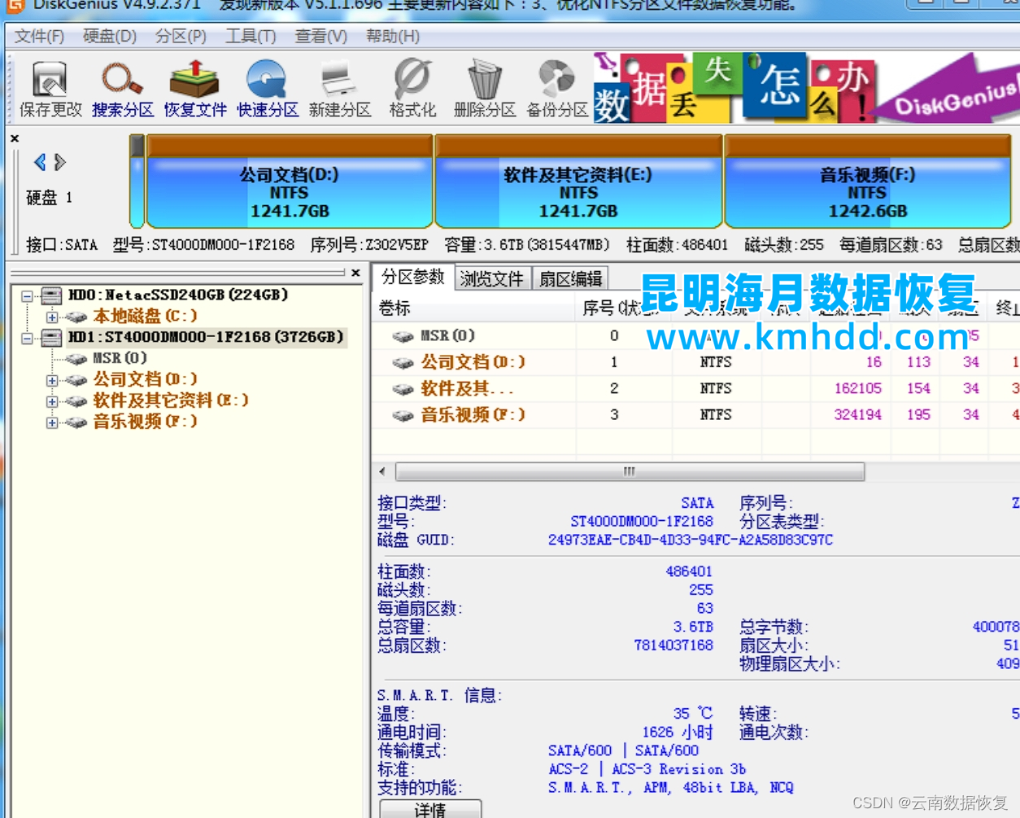Go to next disk with right arrow
Viewport: 1020px width, 818px height.
pyautogui.click(x=59, y=162)
